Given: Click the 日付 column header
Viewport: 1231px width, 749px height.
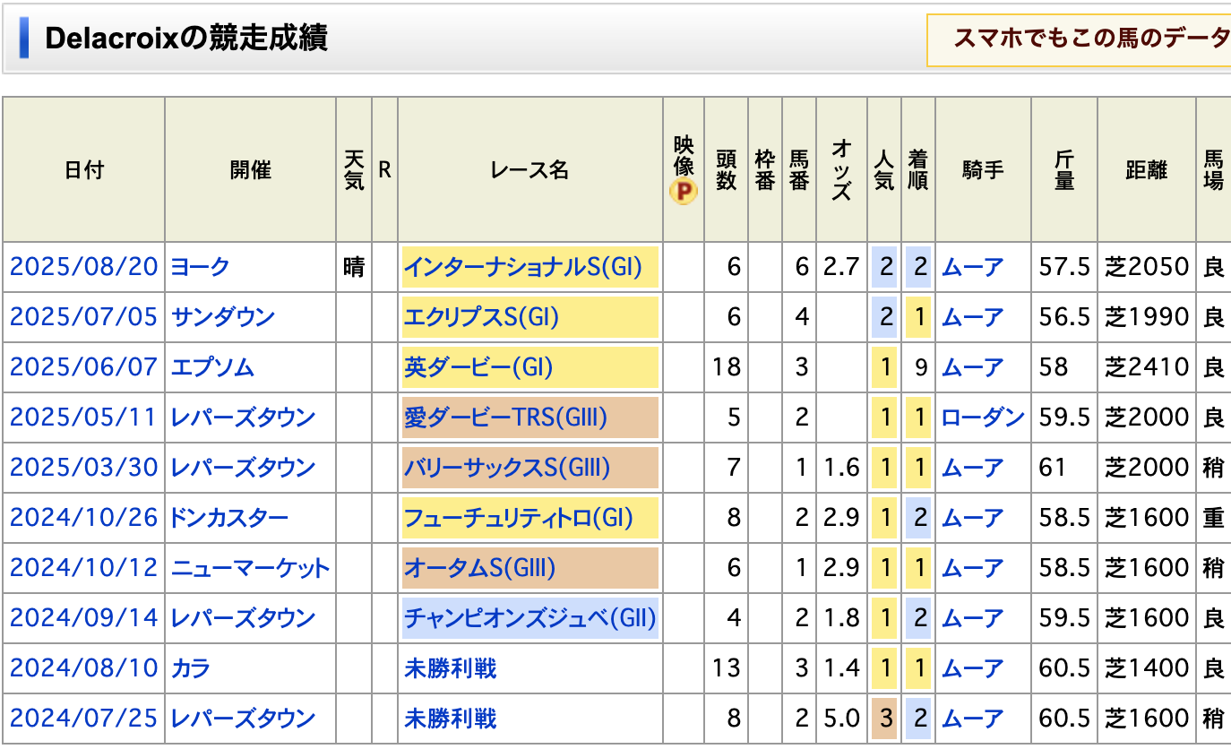Looking at the screenshot, I should point(84,170).
